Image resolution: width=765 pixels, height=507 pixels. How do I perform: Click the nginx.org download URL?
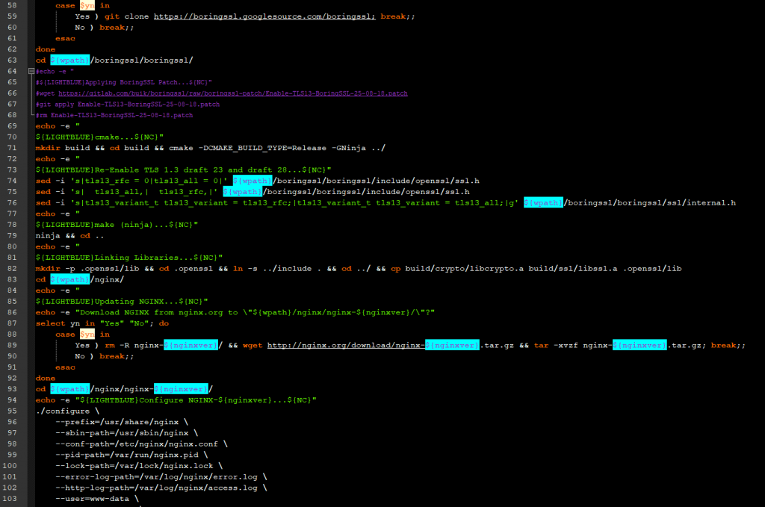(346, 345)
